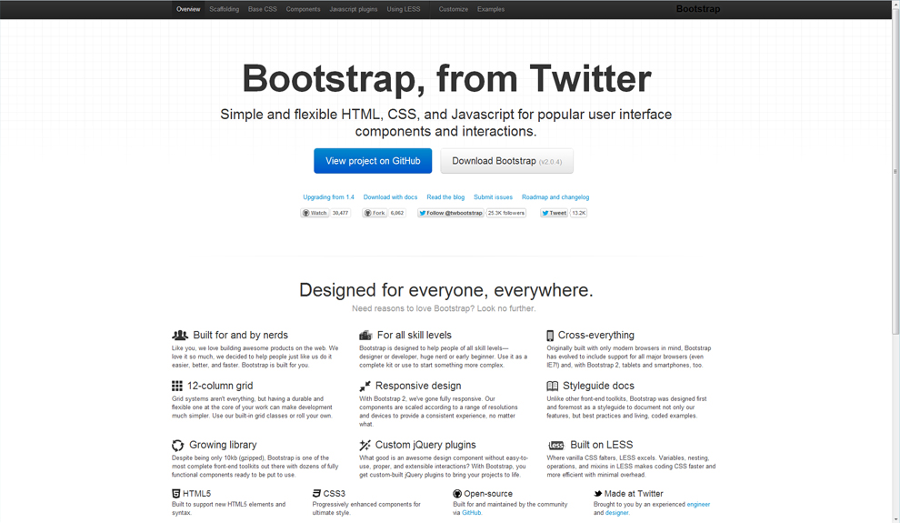Click the 25.3K followers count

[506, 213]
